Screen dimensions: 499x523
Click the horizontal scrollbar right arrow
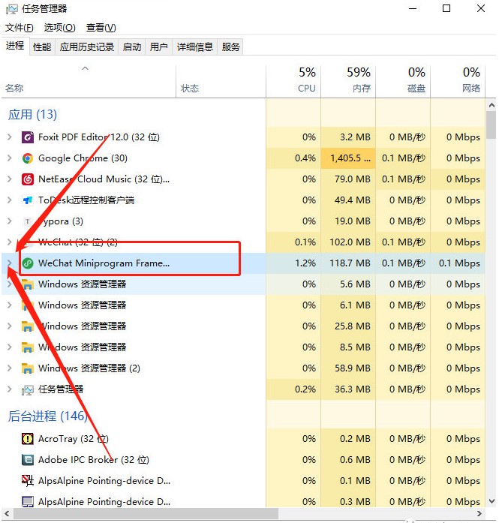[x=479, y=513]
